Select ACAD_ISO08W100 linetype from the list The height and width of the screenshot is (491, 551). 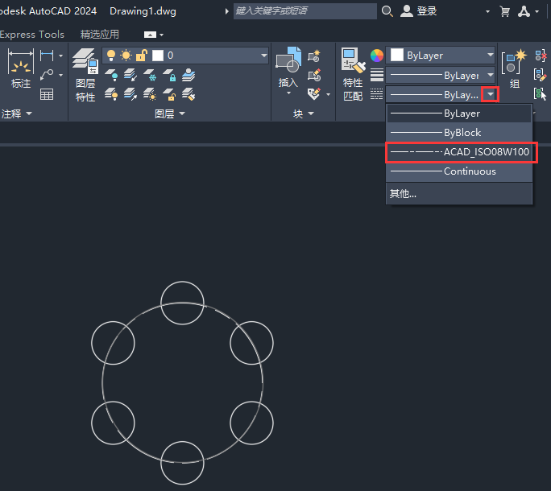pyautogui.click(x=459, y=152)
